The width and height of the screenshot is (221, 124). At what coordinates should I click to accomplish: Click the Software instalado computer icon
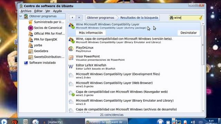26,63
